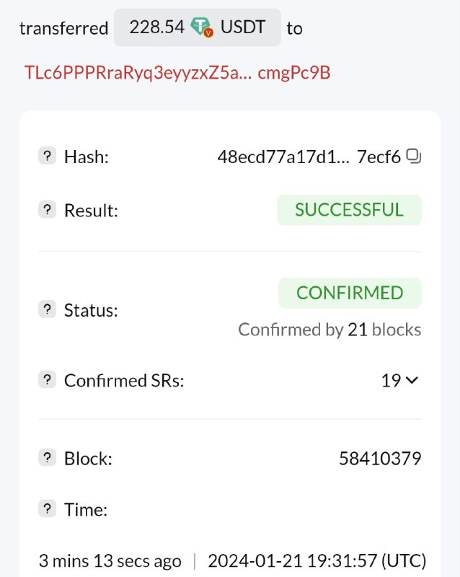Screen dimensions: 460x577
Task: Expand the Confirmed SRs chevron
Action: click(x=412, y=380)
